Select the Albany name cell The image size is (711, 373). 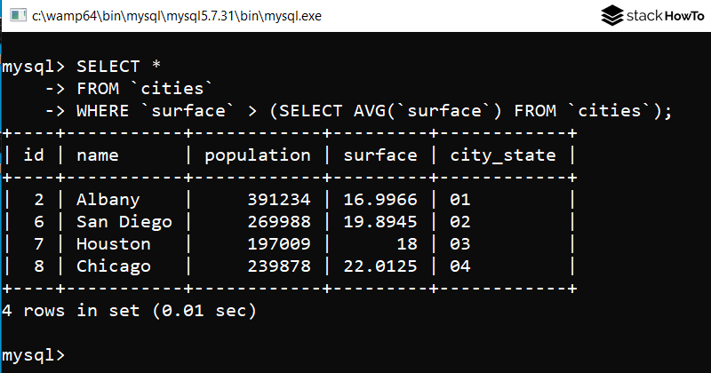coord(108,200)
